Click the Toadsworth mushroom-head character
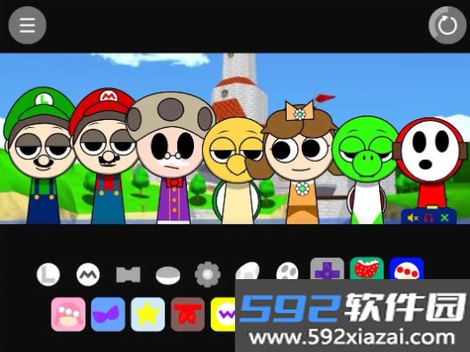Viewport: 470px width, 352px height. coord(171,157)
